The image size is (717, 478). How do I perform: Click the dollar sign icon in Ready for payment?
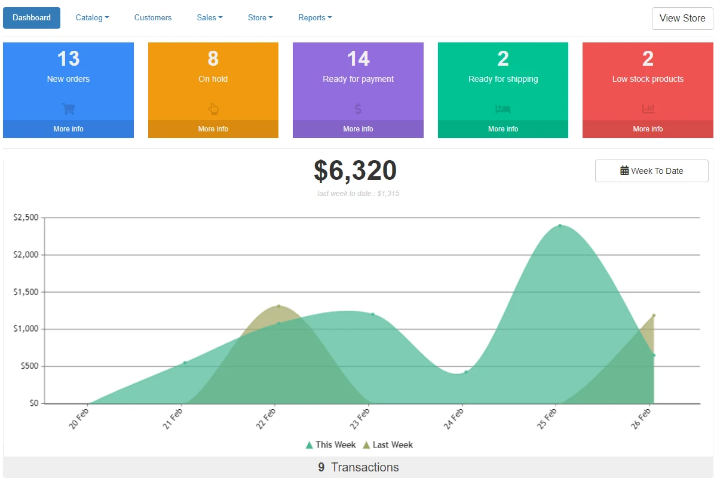tap(358, 109)
